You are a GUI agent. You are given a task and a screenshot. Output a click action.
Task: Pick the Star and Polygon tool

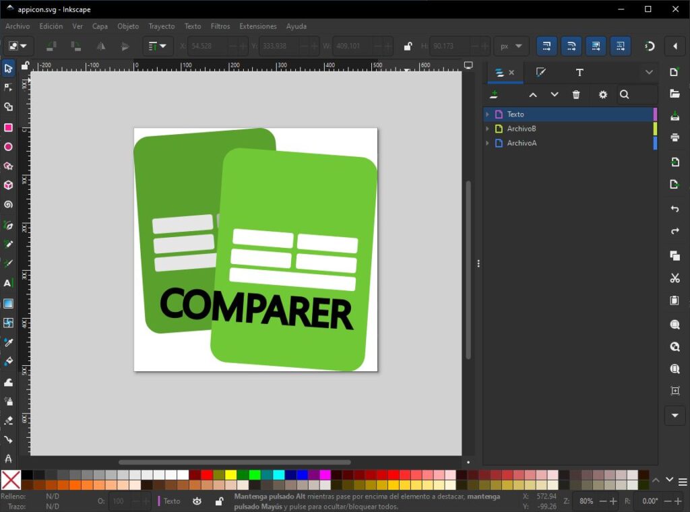coord(8,166)
